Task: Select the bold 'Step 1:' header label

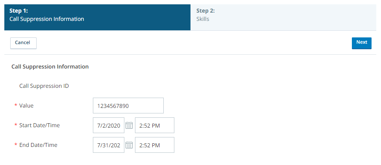Action: [18, 11]
